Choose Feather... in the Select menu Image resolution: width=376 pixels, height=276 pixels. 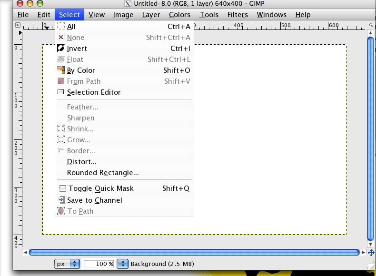[124, 107]
